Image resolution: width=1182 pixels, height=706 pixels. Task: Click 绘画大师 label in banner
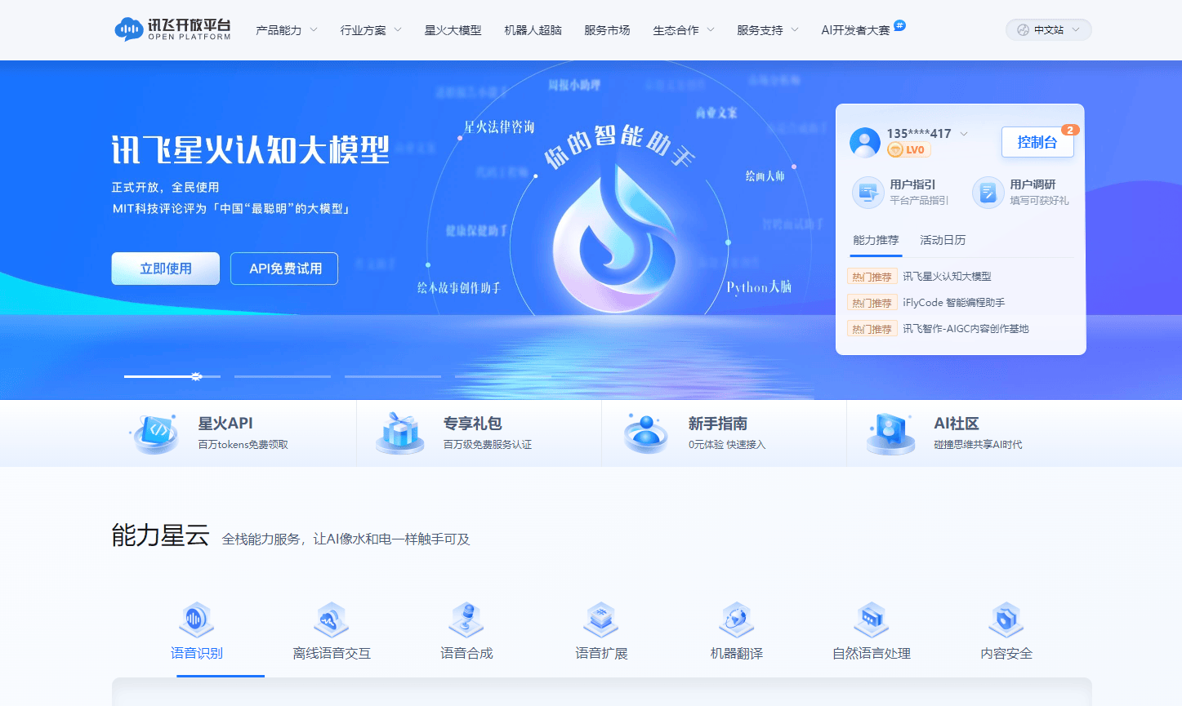[x=765, y=175]
